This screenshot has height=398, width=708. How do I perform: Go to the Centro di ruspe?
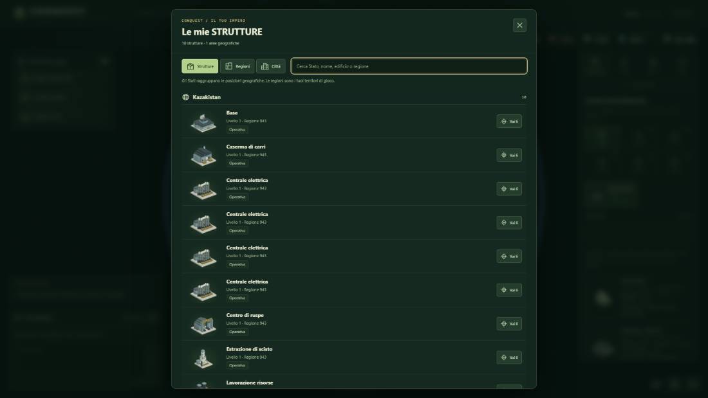click(x=509, y=323)
